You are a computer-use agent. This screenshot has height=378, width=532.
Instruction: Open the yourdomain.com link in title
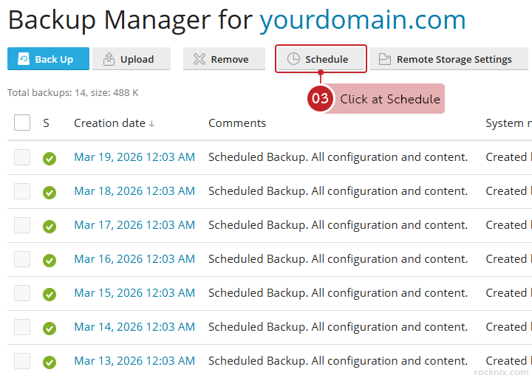[x=362, y=20]
